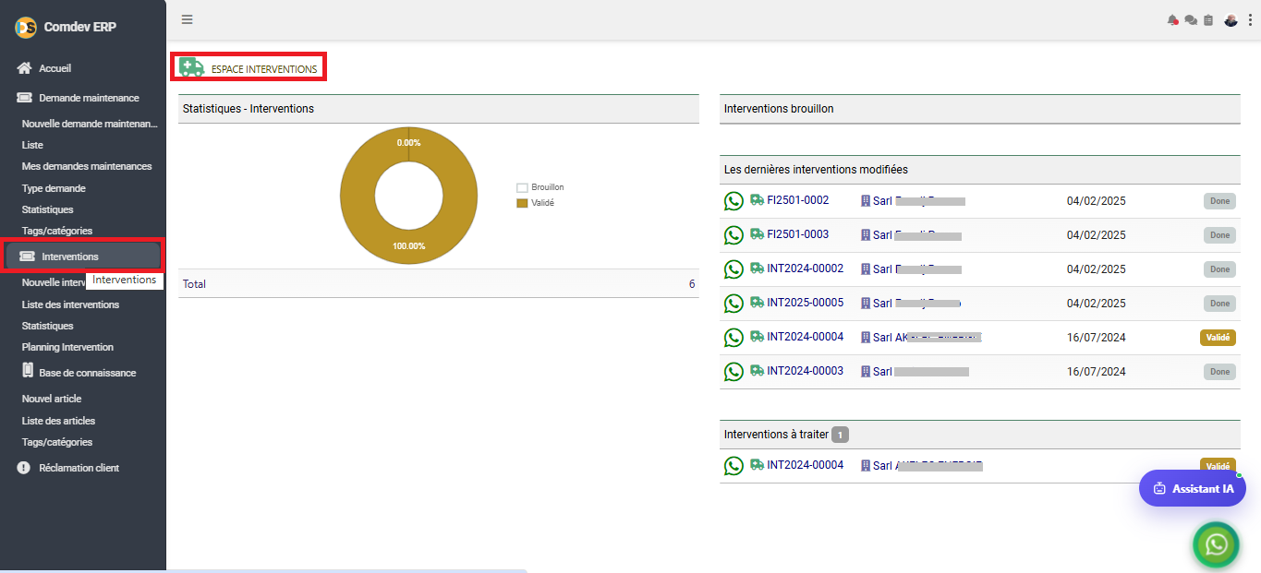Open the clipboard tasks icon
Viewport: 1261px width, 573px height.
1208,20
